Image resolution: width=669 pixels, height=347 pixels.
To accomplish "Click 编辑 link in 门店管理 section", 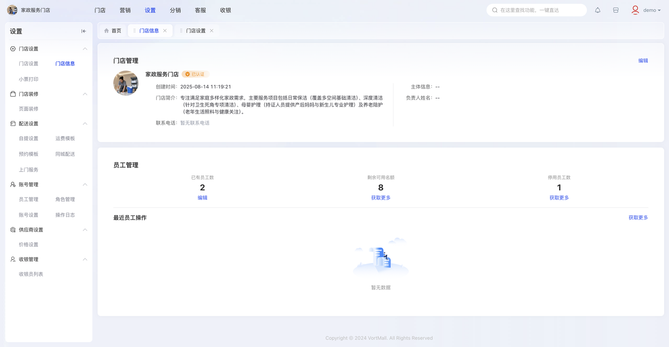I will tap(643, 61).
